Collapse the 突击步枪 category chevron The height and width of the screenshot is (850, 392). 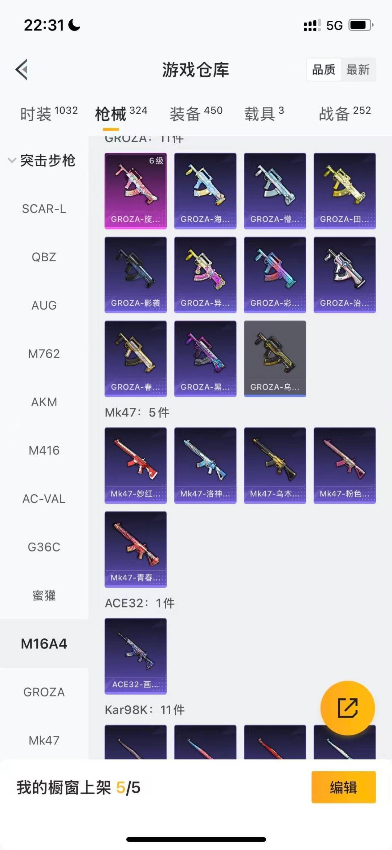pyautogui.click(x=12, y=160)
